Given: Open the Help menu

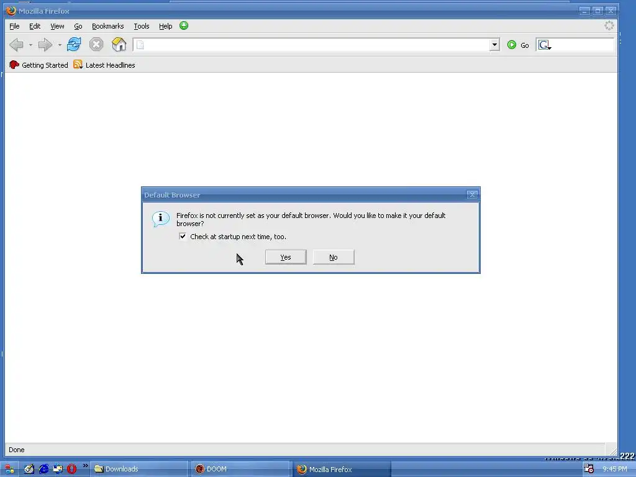Looking at the screenshot, I should 165,26.
